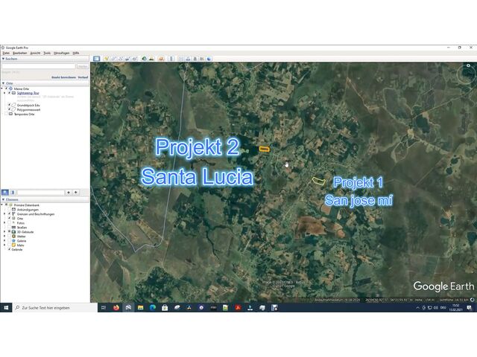Click the Verlauf link

click(83, 77)
